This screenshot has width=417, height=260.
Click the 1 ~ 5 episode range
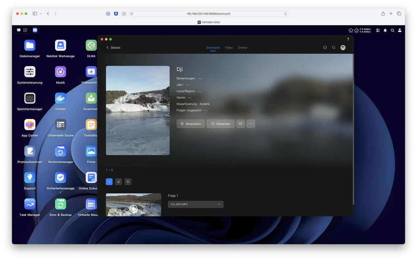click(x=109, y=170)
